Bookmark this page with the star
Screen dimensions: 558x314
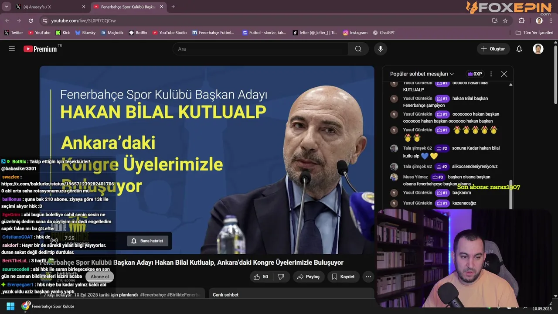point(505,20)
